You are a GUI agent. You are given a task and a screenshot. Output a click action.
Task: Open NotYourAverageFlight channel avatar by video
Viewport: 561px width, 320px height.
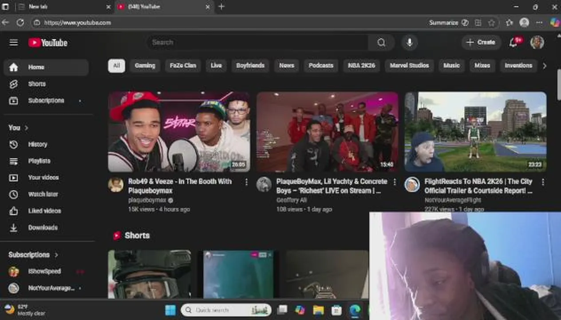coord(412,184)
